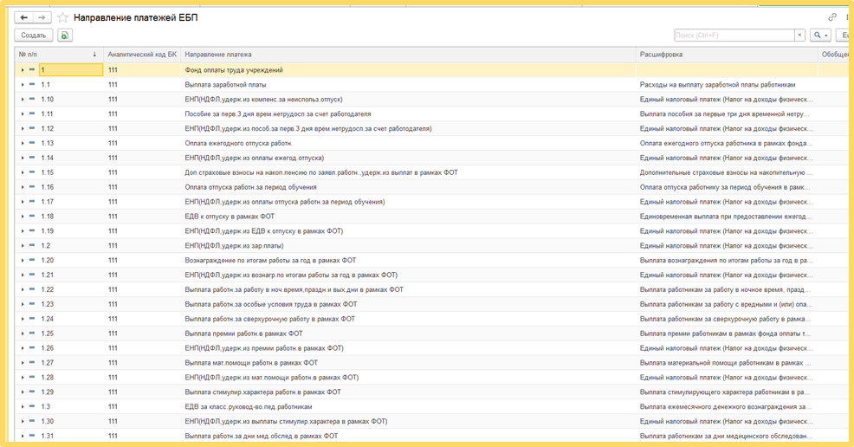This screenshot has width=854, height=447.
Task: Expand row 1.22 tree arrow
Action: [x=23, y=289]
